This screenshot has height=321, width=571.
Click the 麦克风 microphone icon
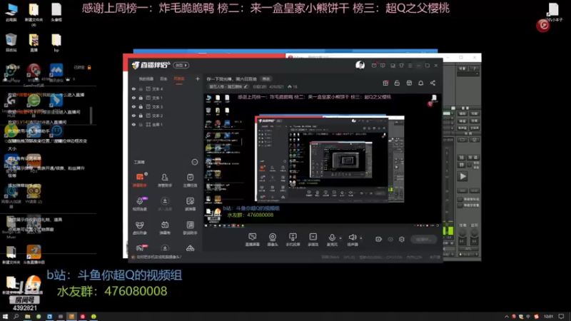coord(332,238)
